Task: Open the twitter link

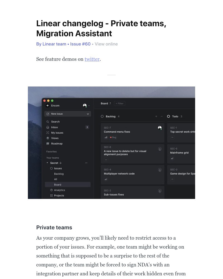Action: [92, 59]
